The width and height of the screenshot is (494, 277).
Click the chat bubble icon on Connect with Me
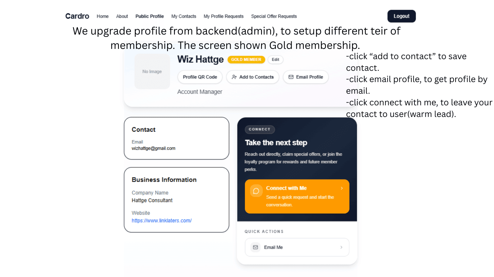[256, 190]
